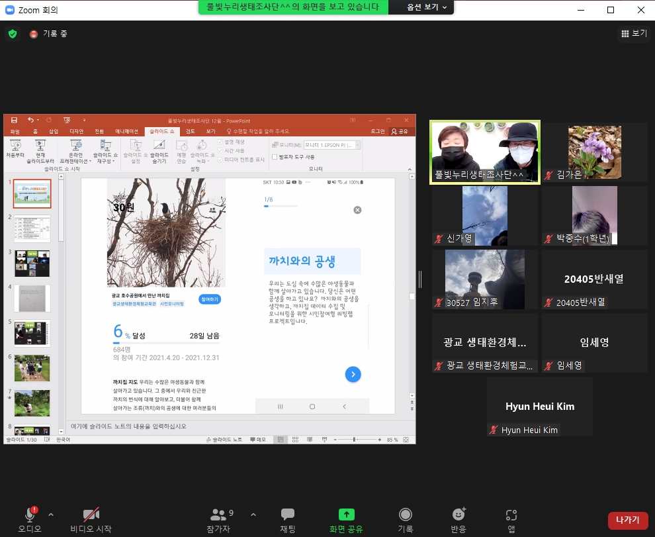655x537 pixels.
Task: Select the Hyun Heui Kim participant tile
Action: [x=540, y=407]
